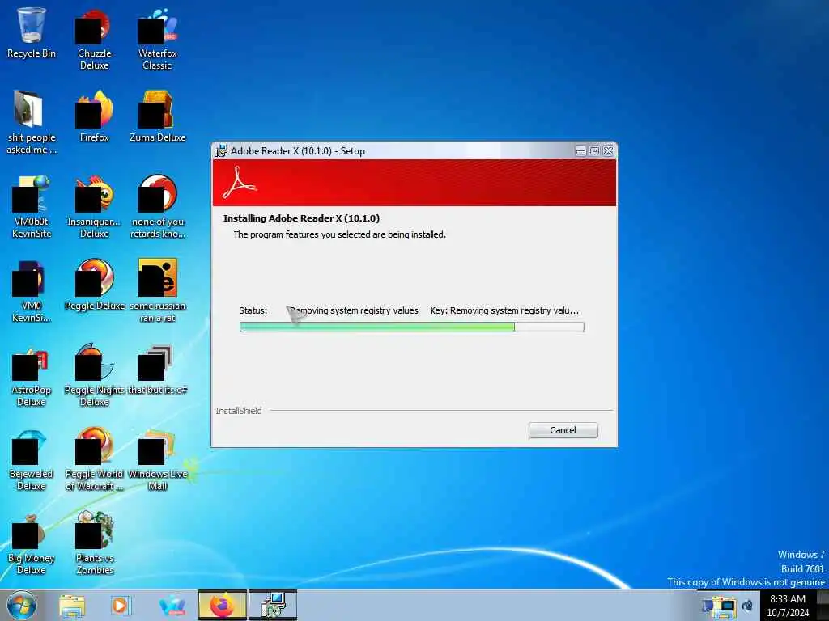Click the "Installing Adobe Reader X (10.1.0)" heading

pos(301,218)
